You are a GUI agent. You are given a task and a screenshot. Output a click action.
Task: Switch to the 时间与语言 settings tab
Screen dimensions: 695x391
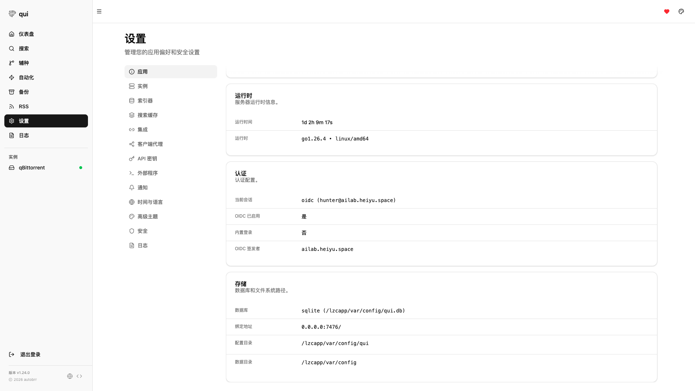171,202
